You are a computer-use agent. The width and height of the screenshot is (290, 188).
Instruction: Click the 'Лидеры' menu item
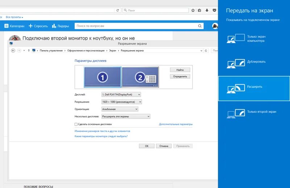tap(60, 26)
